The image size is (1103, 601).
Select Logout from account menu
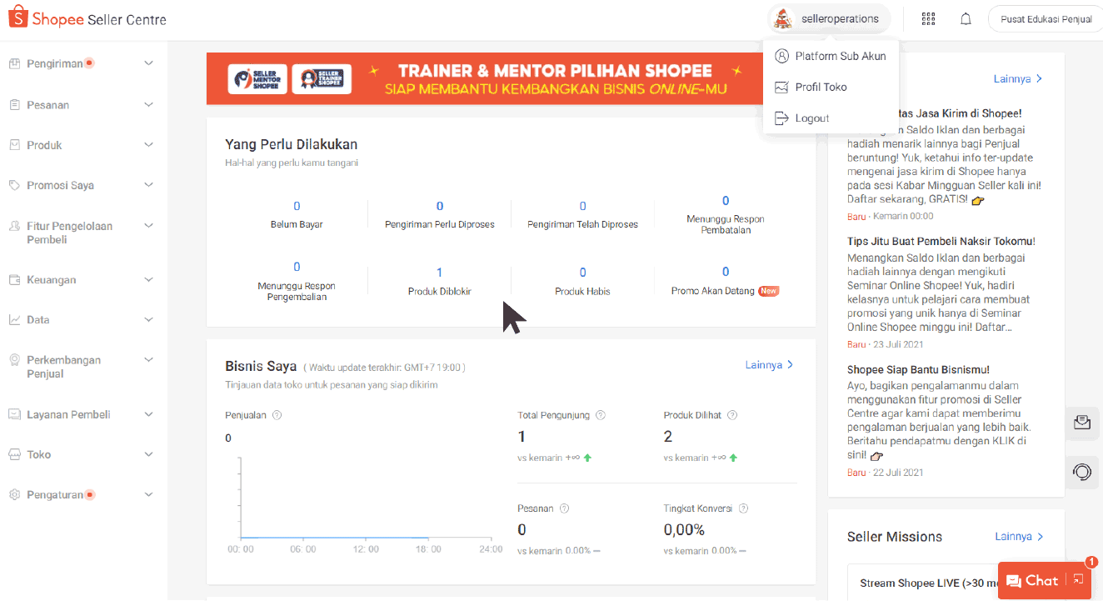(811, 118)
